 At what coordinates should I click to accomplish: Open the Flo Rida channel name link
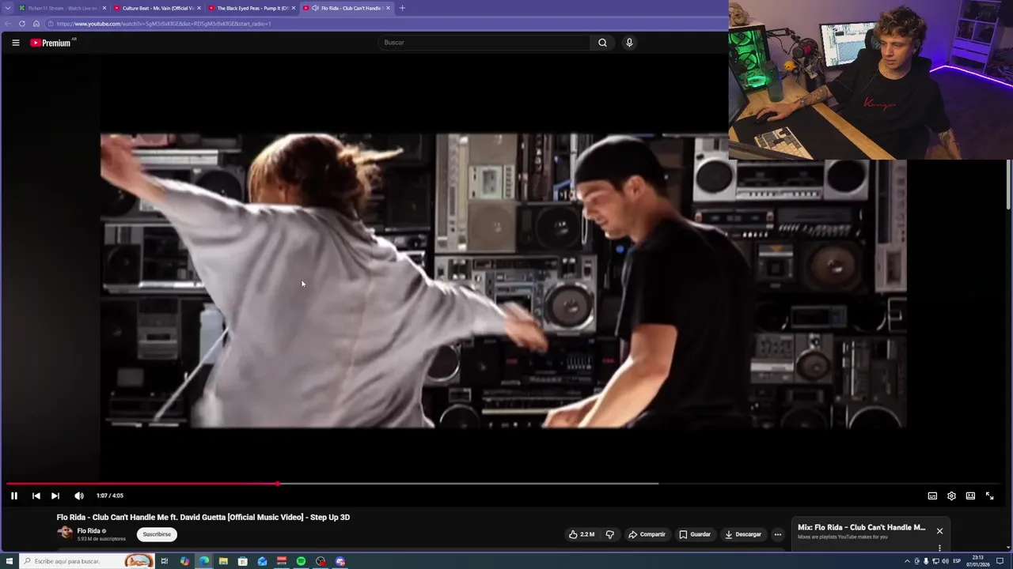click(89, 531)
